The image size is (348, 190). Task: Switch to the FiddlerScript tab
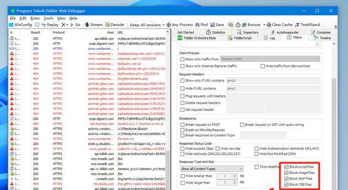pyautogui.click(x=239, y=38)
